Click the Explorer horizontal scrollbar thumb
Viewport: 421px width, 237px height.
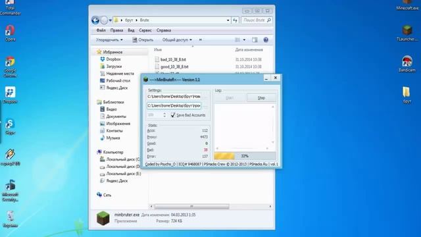tap(191, 206)
